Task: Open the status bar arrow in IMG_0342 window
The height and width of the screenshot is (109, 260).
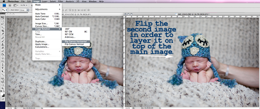Action: 42,108
